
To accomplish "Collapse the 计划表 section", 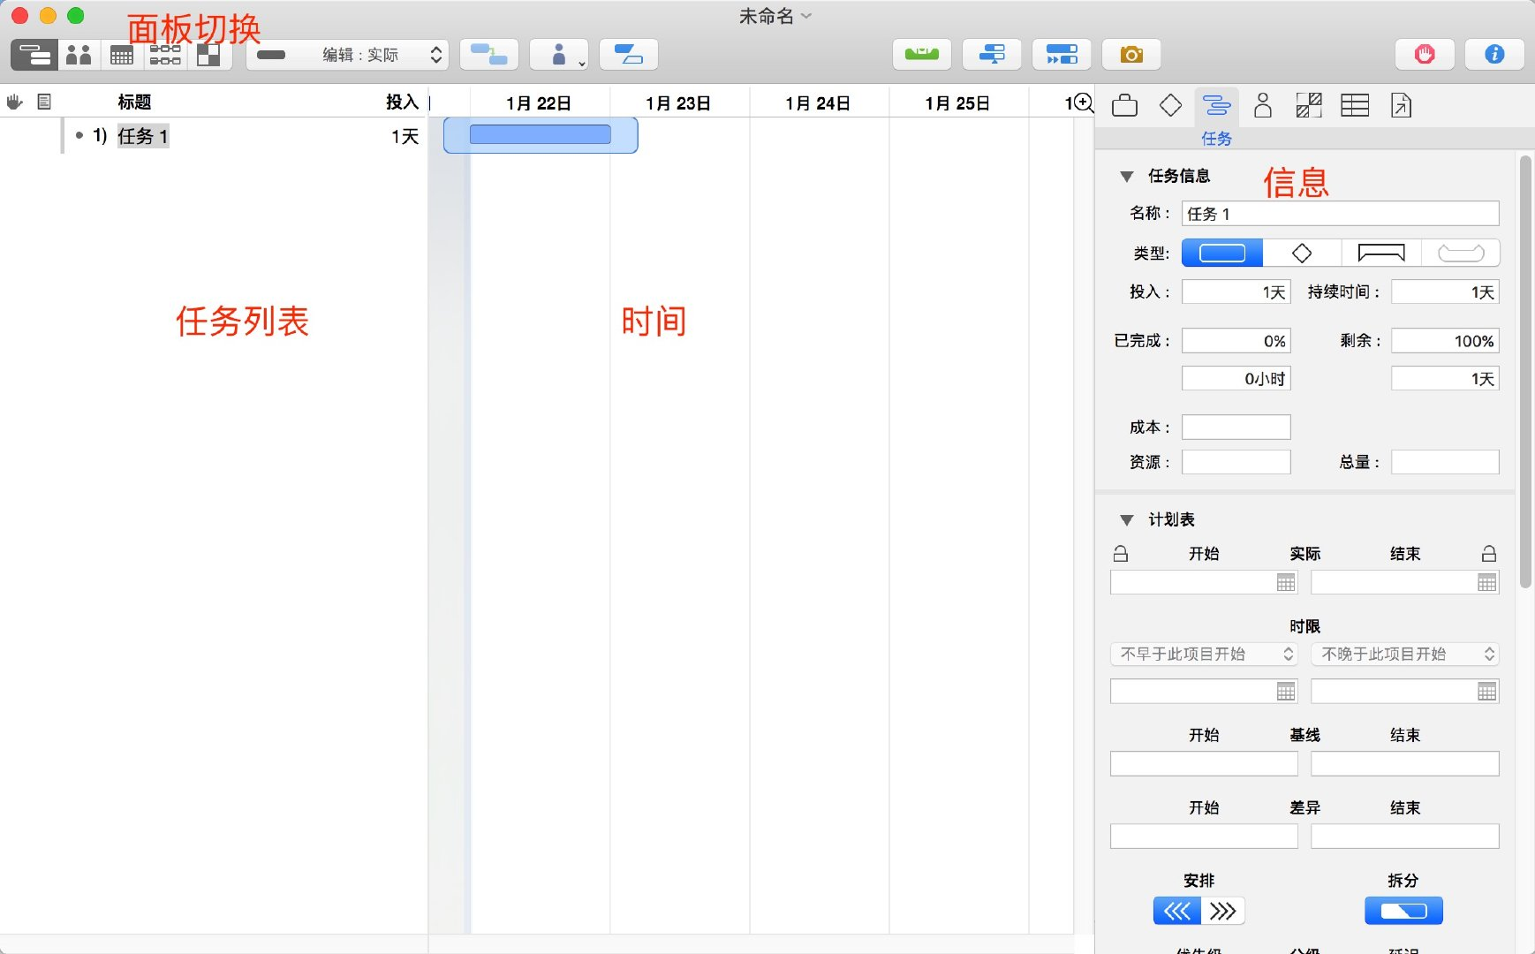I will pos(1126,520).
